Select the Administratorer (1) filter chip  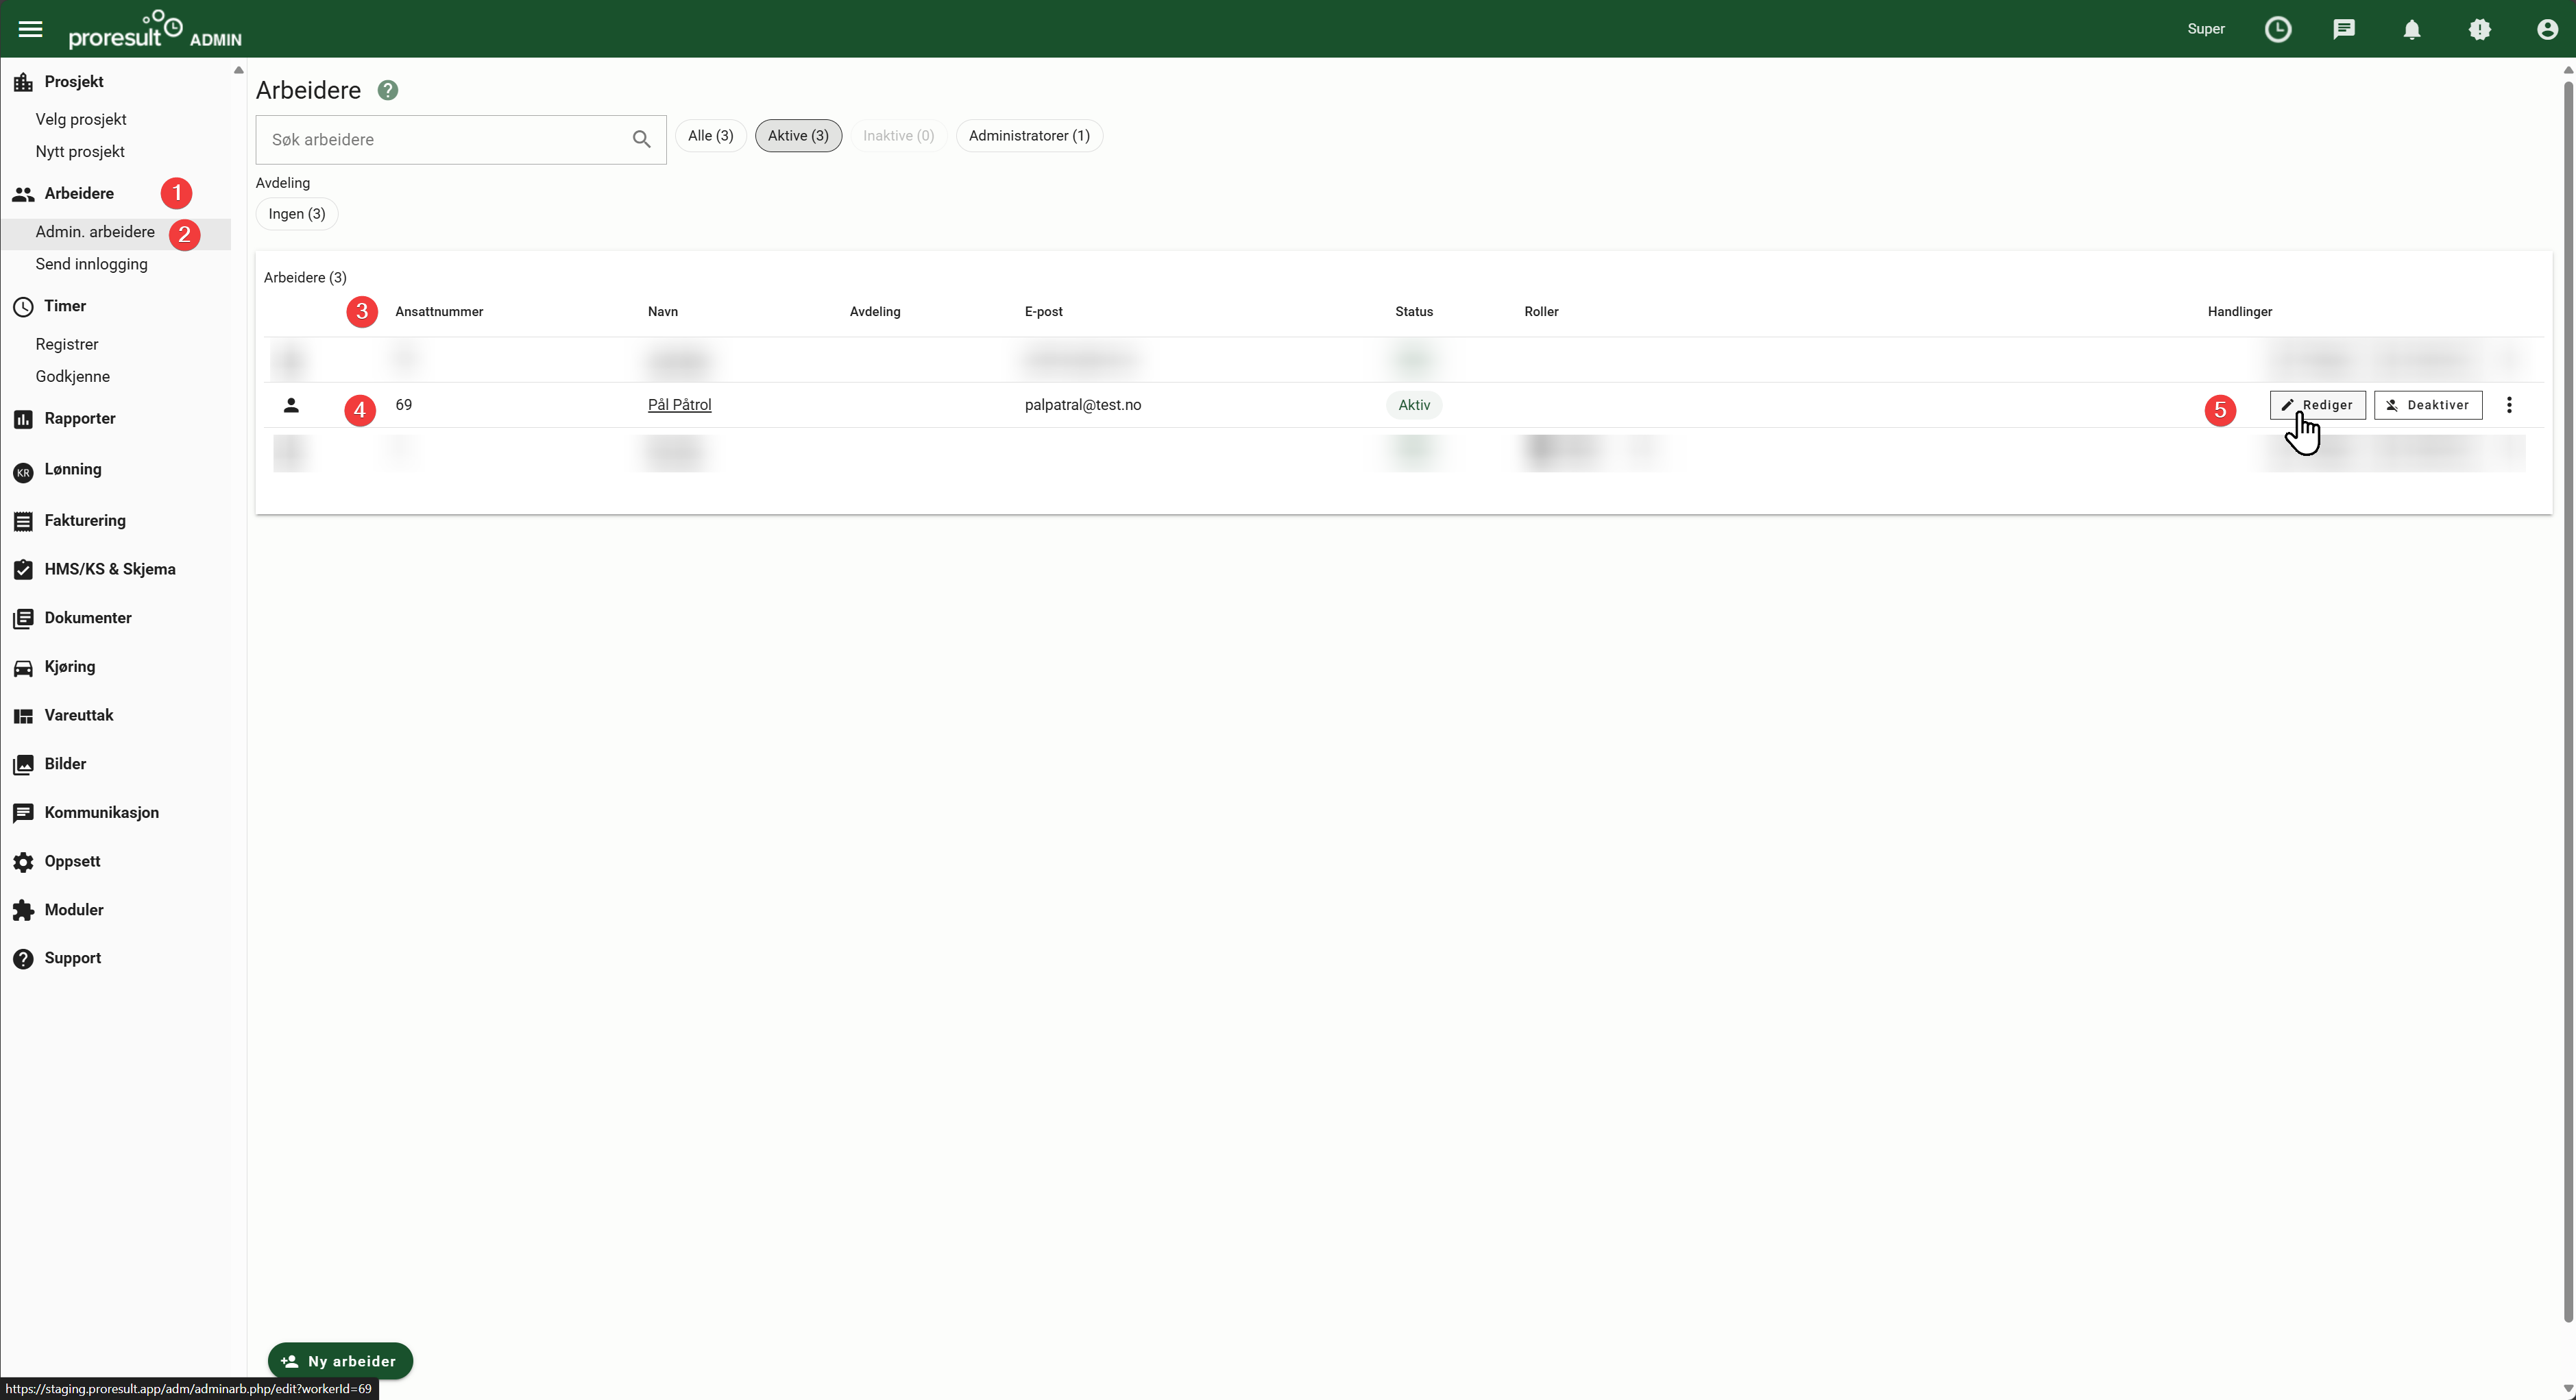(x=1029, y=136)
